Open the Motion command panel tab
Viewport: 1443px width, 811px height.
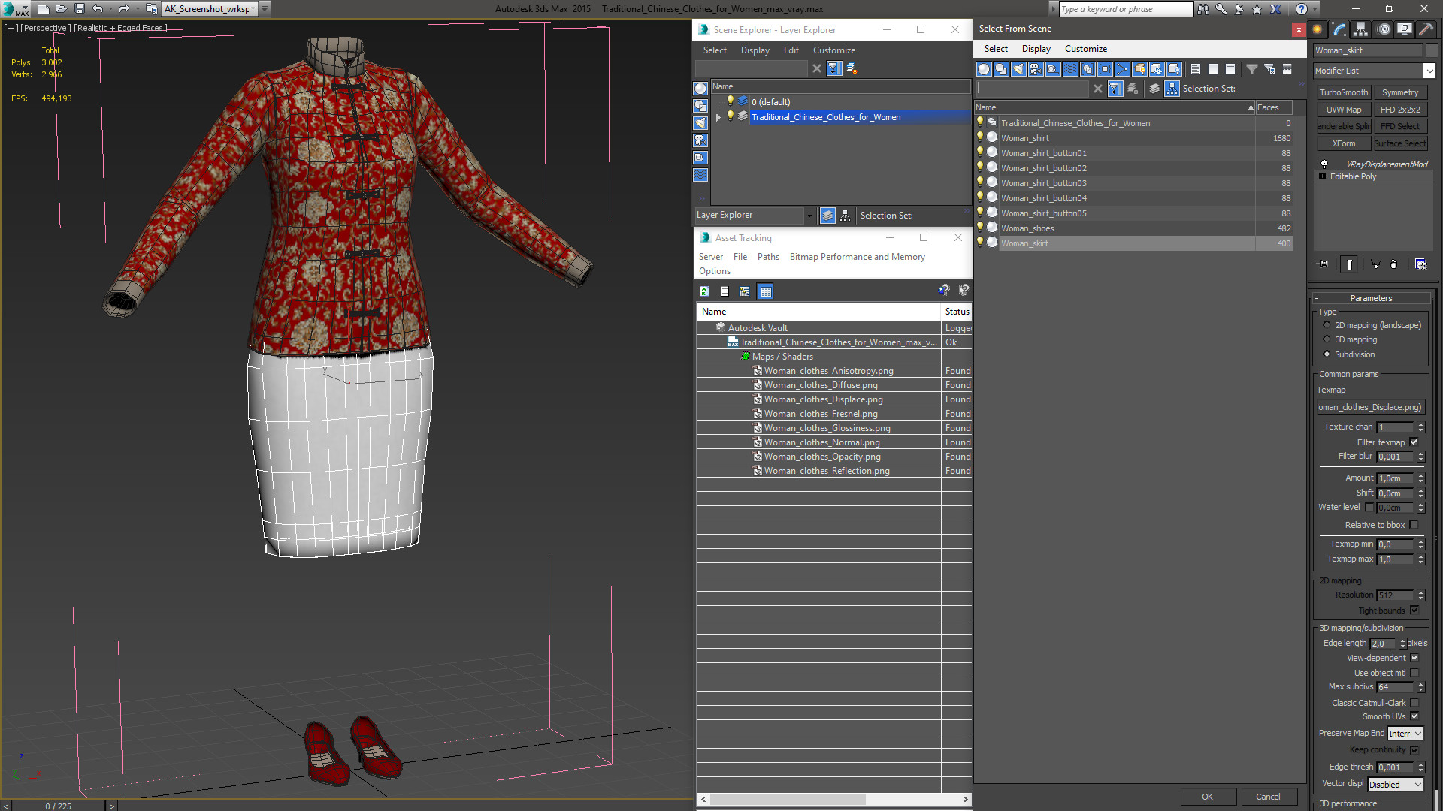click(x=1383, y=29)
